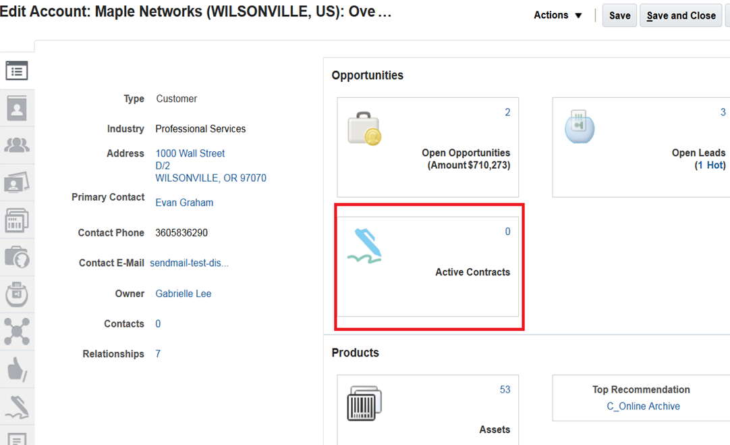The width and height of the screenshot is (730, 445).
Task: Click the Assets count 53
Action: [505, 390]
